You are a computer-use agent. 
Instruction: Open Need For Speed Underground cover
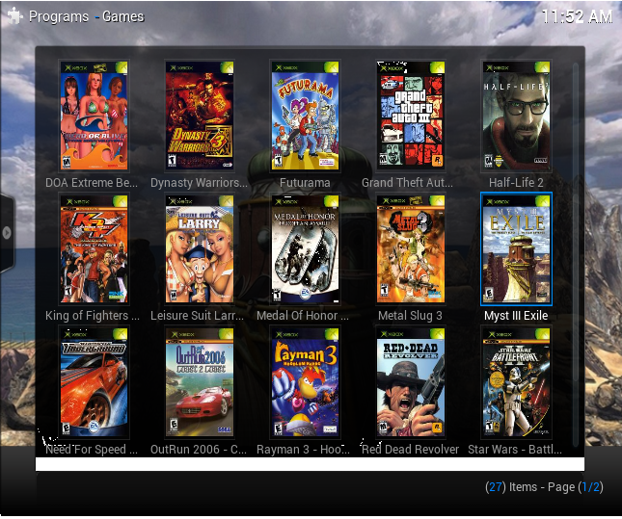coord(94,382)
